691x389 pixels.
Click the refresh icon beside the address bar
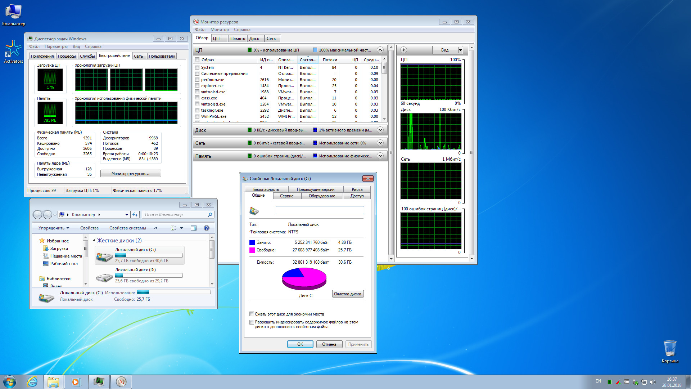coord(135,215)
